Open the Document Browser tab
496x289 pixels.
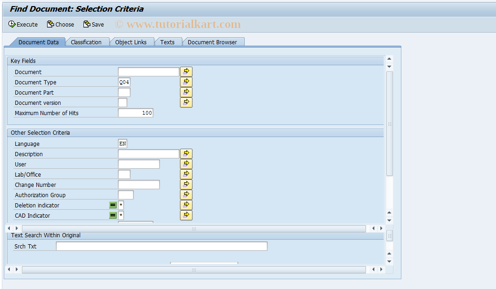tap(213, 41)
